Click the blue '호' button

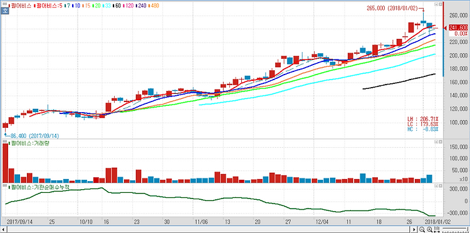tap(4, 11)
